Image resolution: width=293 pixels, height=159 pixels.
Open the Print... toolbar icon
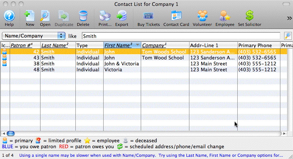coord(105,16)
